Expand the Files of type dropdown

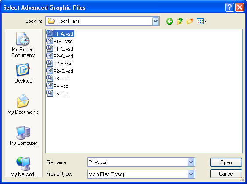[x=191, y=174]
